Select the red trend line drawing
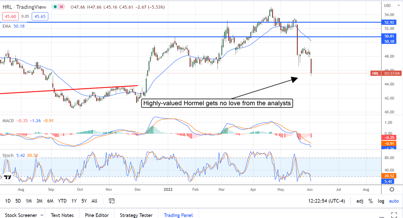The width and height of the screenshot is (403, 218). tap(69, 90)
